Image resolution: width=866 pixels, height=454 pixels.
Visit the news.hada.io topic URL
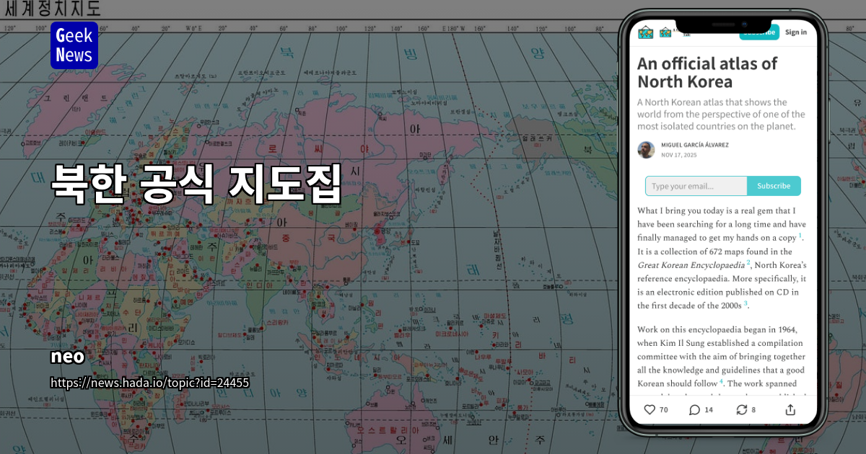coord(149,383)
